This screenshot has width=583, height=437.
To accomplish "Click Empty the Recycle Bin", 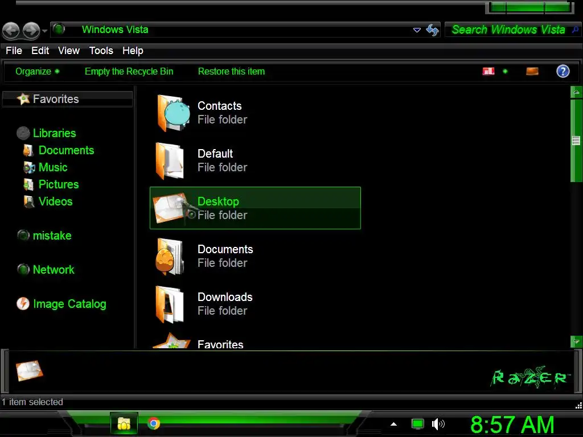I will tap(129, 71).
